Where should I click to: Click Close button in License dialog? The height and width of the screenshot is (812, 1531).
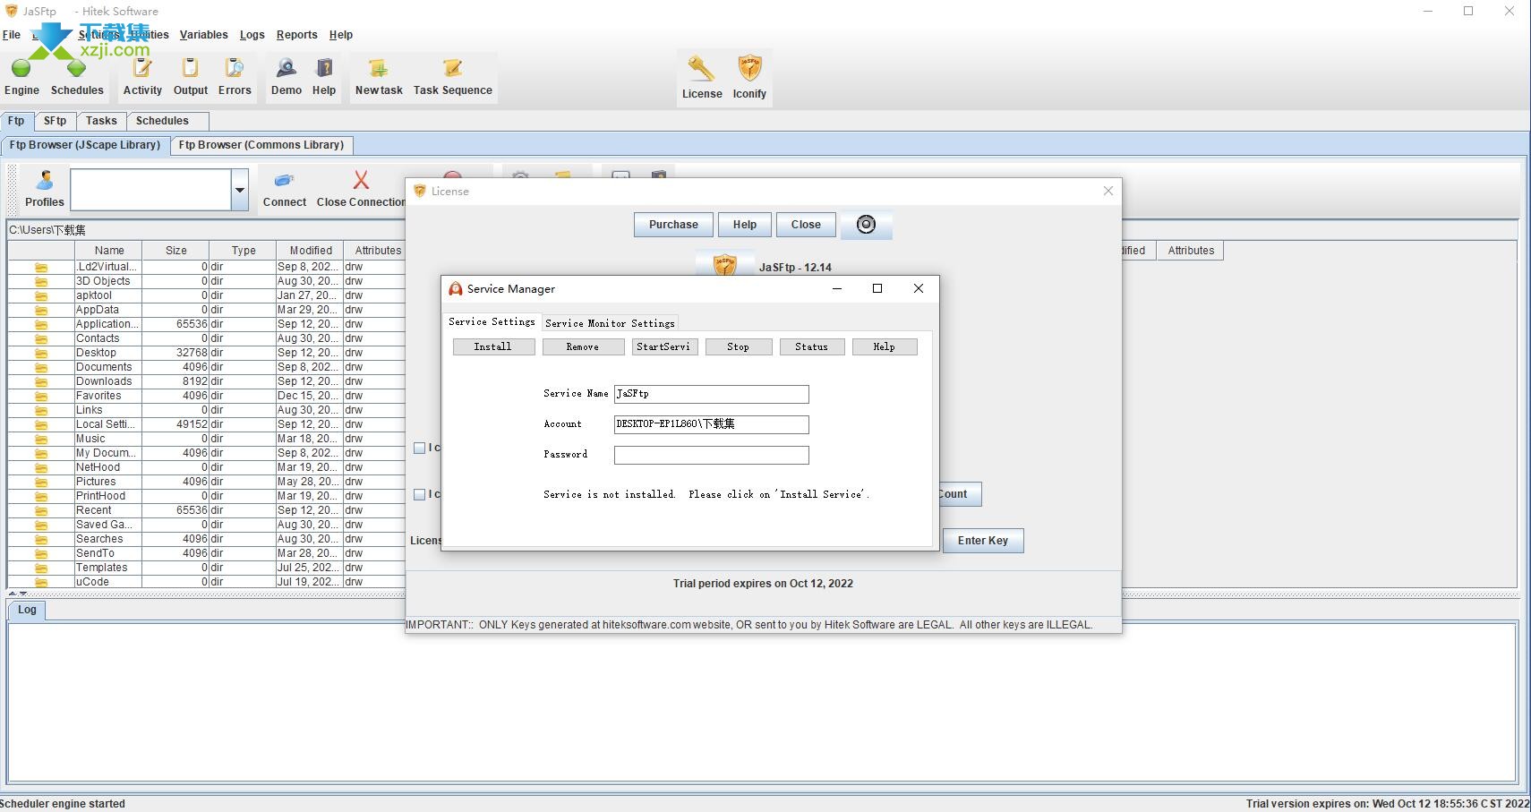click(x=806, y=225)
